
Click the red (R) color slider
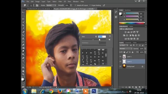(x=132, y=13)
